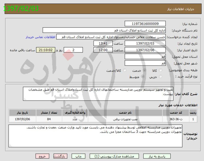Click the نام خدمت column header
The height and width of the screenshot is (161, 204).
click(x=125, y=113)
